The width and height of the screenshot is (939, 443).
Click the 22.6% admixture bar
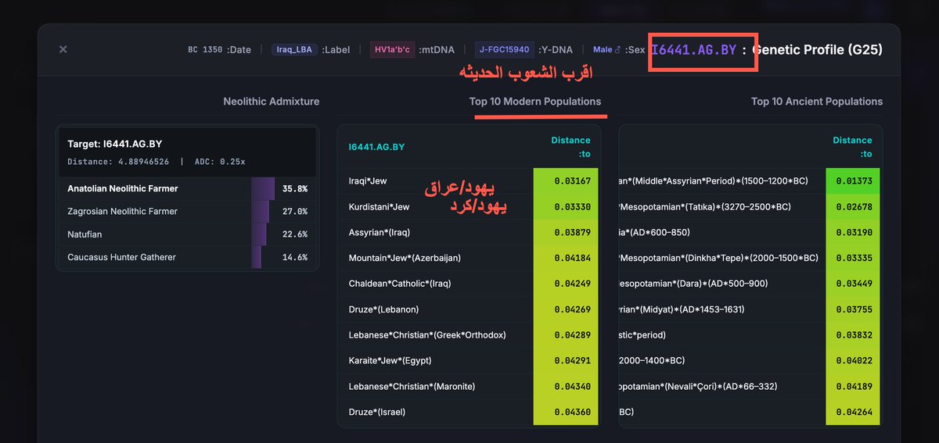coord(259,234)
